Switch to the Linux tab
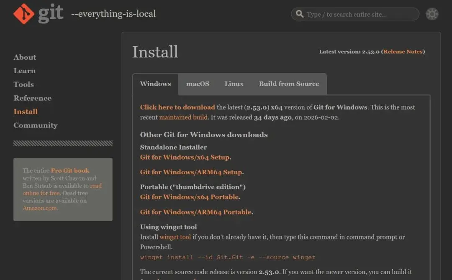This screenshot has height=280, width=452. coord(234,84)
